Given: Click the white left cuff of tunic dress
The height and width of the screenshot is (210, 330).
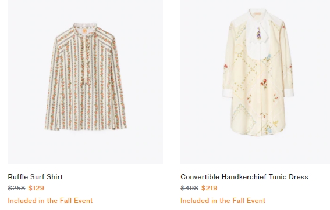Looking at the screenshot, I should click(x=228, y=93).
